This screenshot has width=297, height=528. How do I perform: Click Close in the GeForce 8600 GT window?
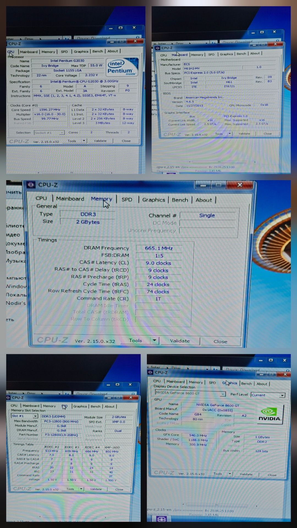coord(272,475)
